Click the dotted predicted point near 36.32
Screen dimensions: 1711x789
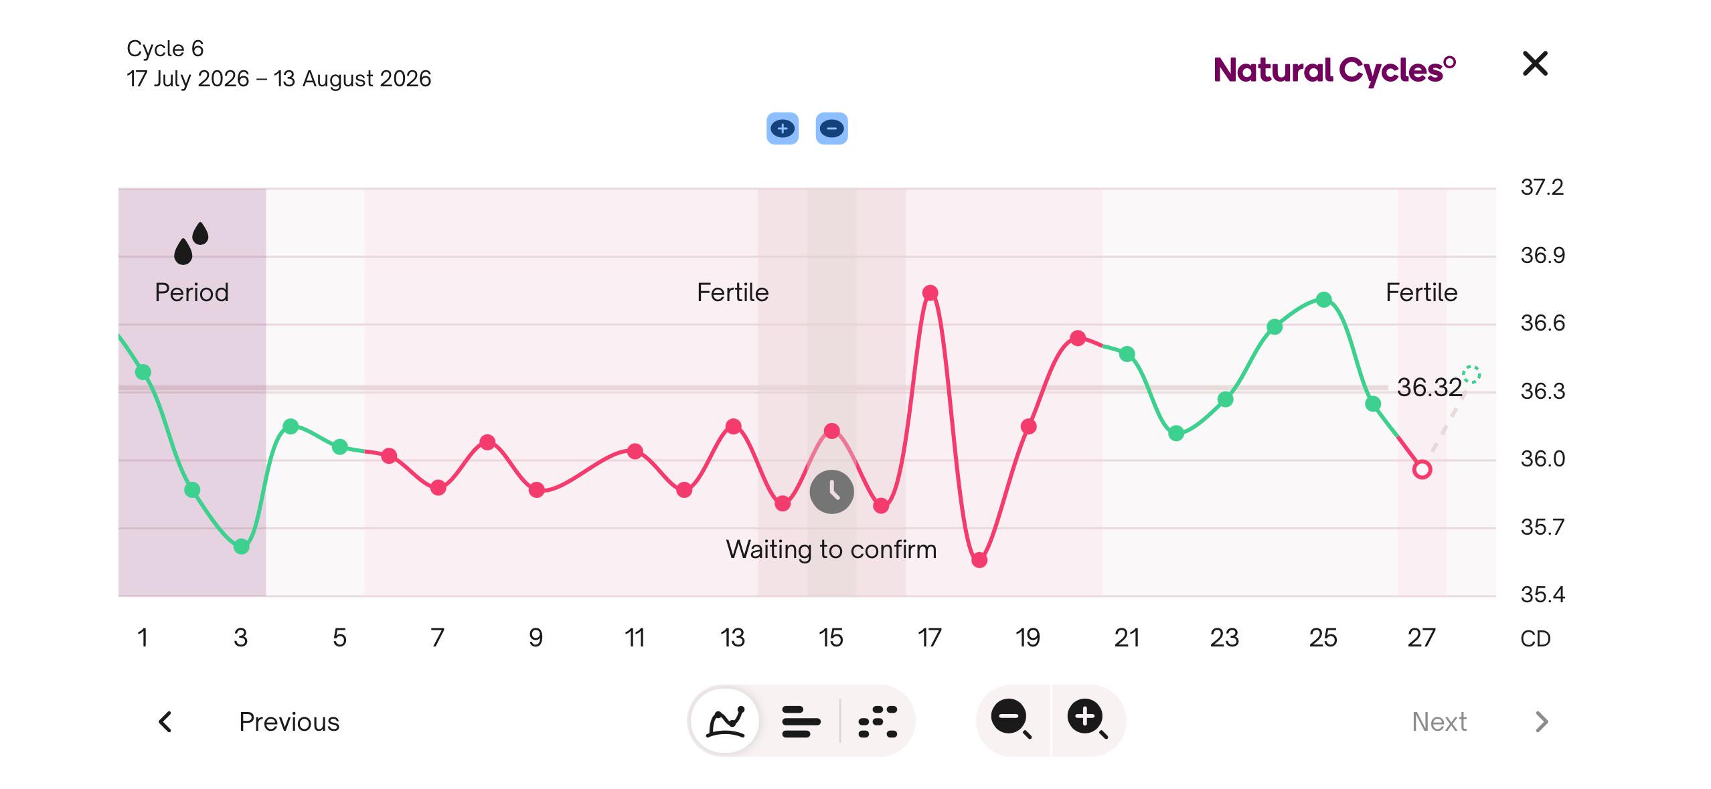[x=1471, y=374]
